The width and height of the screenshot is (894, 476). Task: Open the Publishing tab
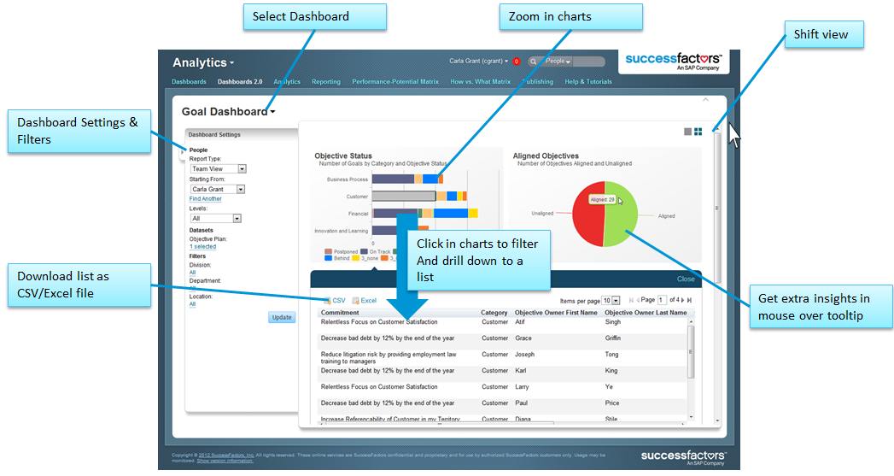tap(538, 82)
